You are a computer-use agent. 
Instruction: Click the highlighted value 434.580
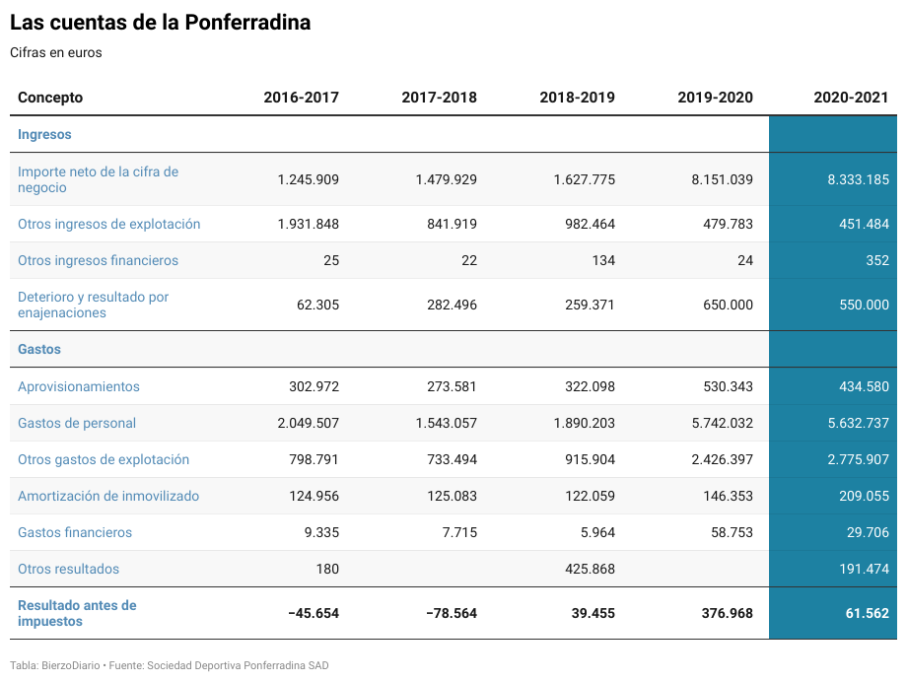pyautogui.click(x=865, y=386)
